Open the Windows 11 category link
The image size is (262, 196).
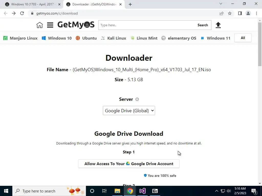click(215, 38)
